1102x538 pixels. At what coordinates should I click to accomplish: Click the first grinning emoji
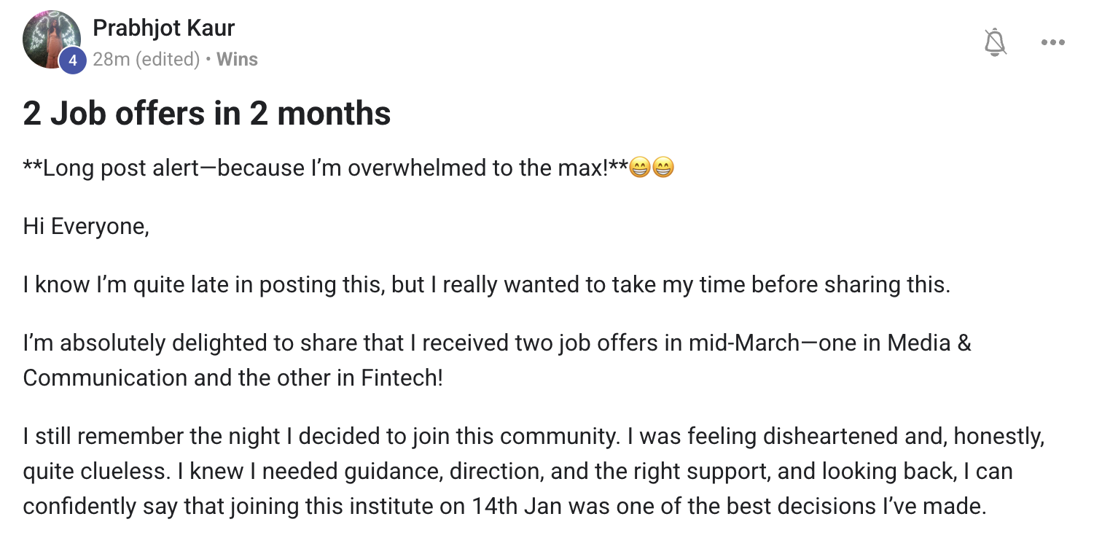point(639,168)
